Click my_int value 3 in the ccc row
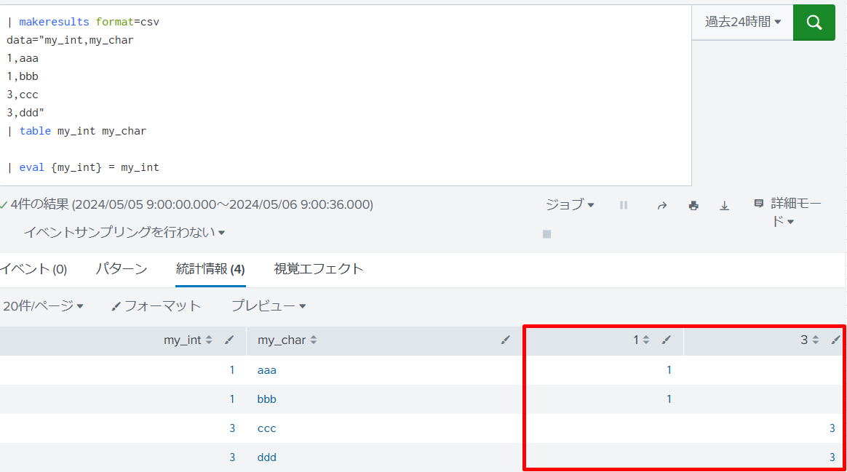The image size is (847, 472). tap(232, 429)
